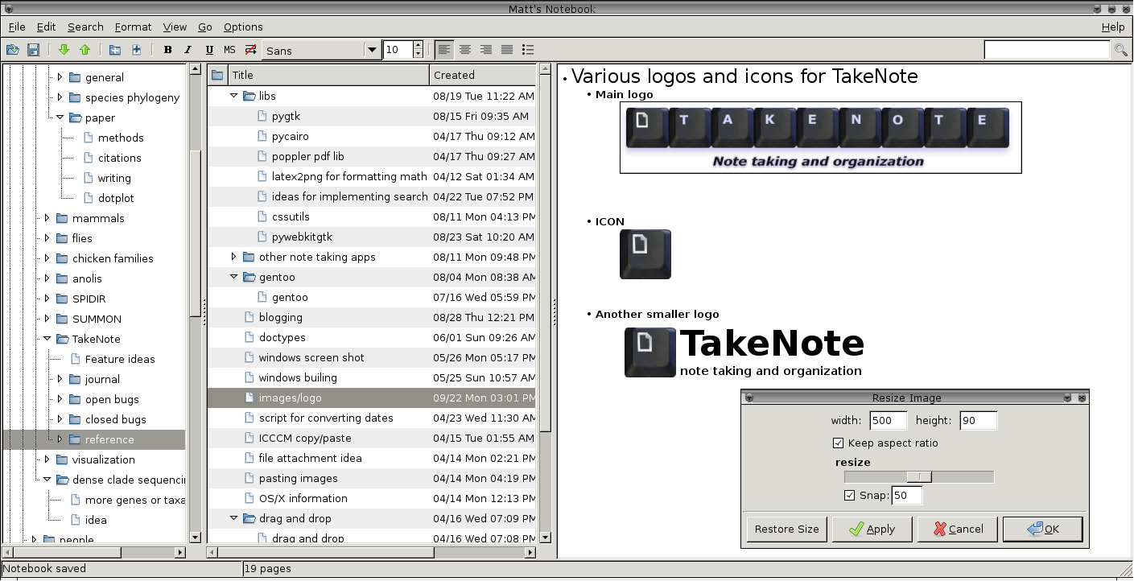The height and width of the screenshot is (581, 1134).
Task: Click the search magnifier icon
Action: [1120, 50]
